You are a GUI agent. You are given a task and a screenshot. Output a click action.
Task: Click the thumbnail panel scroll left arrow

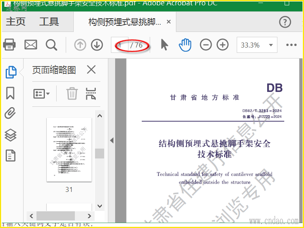[x=32, y=216]
